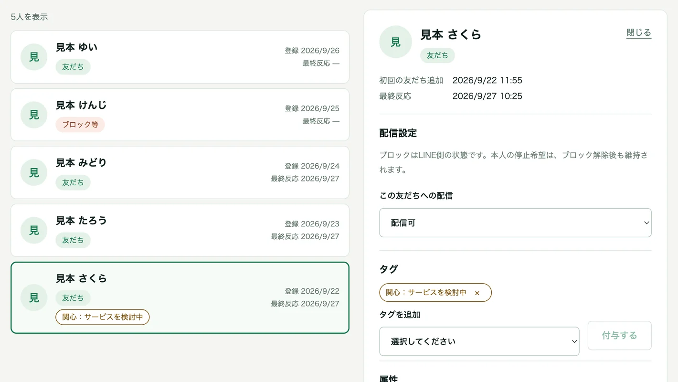
Task: Remove the 関心：サービスを検討中 tag with ×
Action: tap(477, 293)
